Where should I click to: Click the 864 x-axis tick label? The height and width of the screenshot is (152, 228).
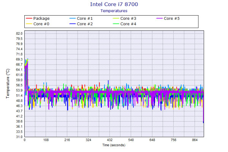pyautogui.click(x=195, y=140)
